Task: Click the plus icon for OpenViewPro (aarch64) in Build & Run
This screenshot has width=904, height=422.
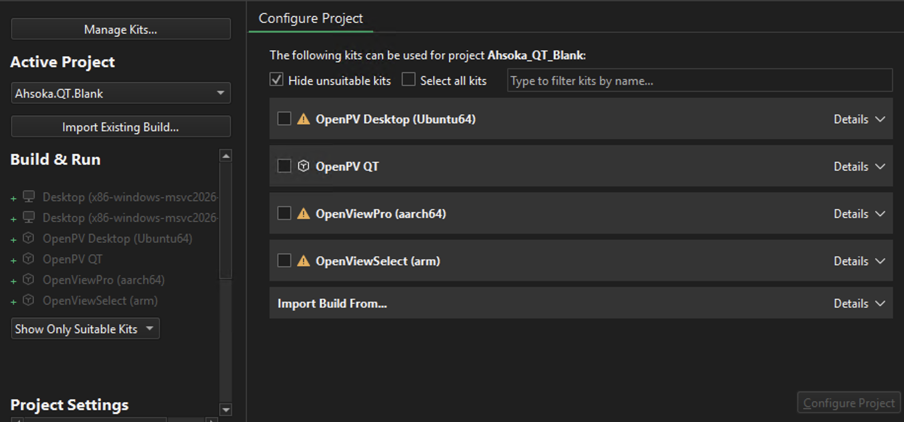Action: (14, 281)
